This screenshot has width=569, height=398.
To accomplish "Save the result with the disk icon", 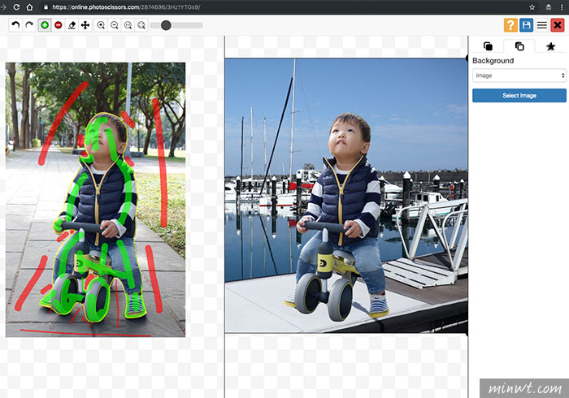I will tap(526, 25).
